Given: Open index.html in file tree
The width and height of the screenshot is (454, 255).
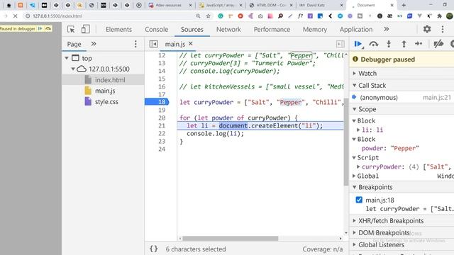Looking at the screenshot, I should pos(110,80).
